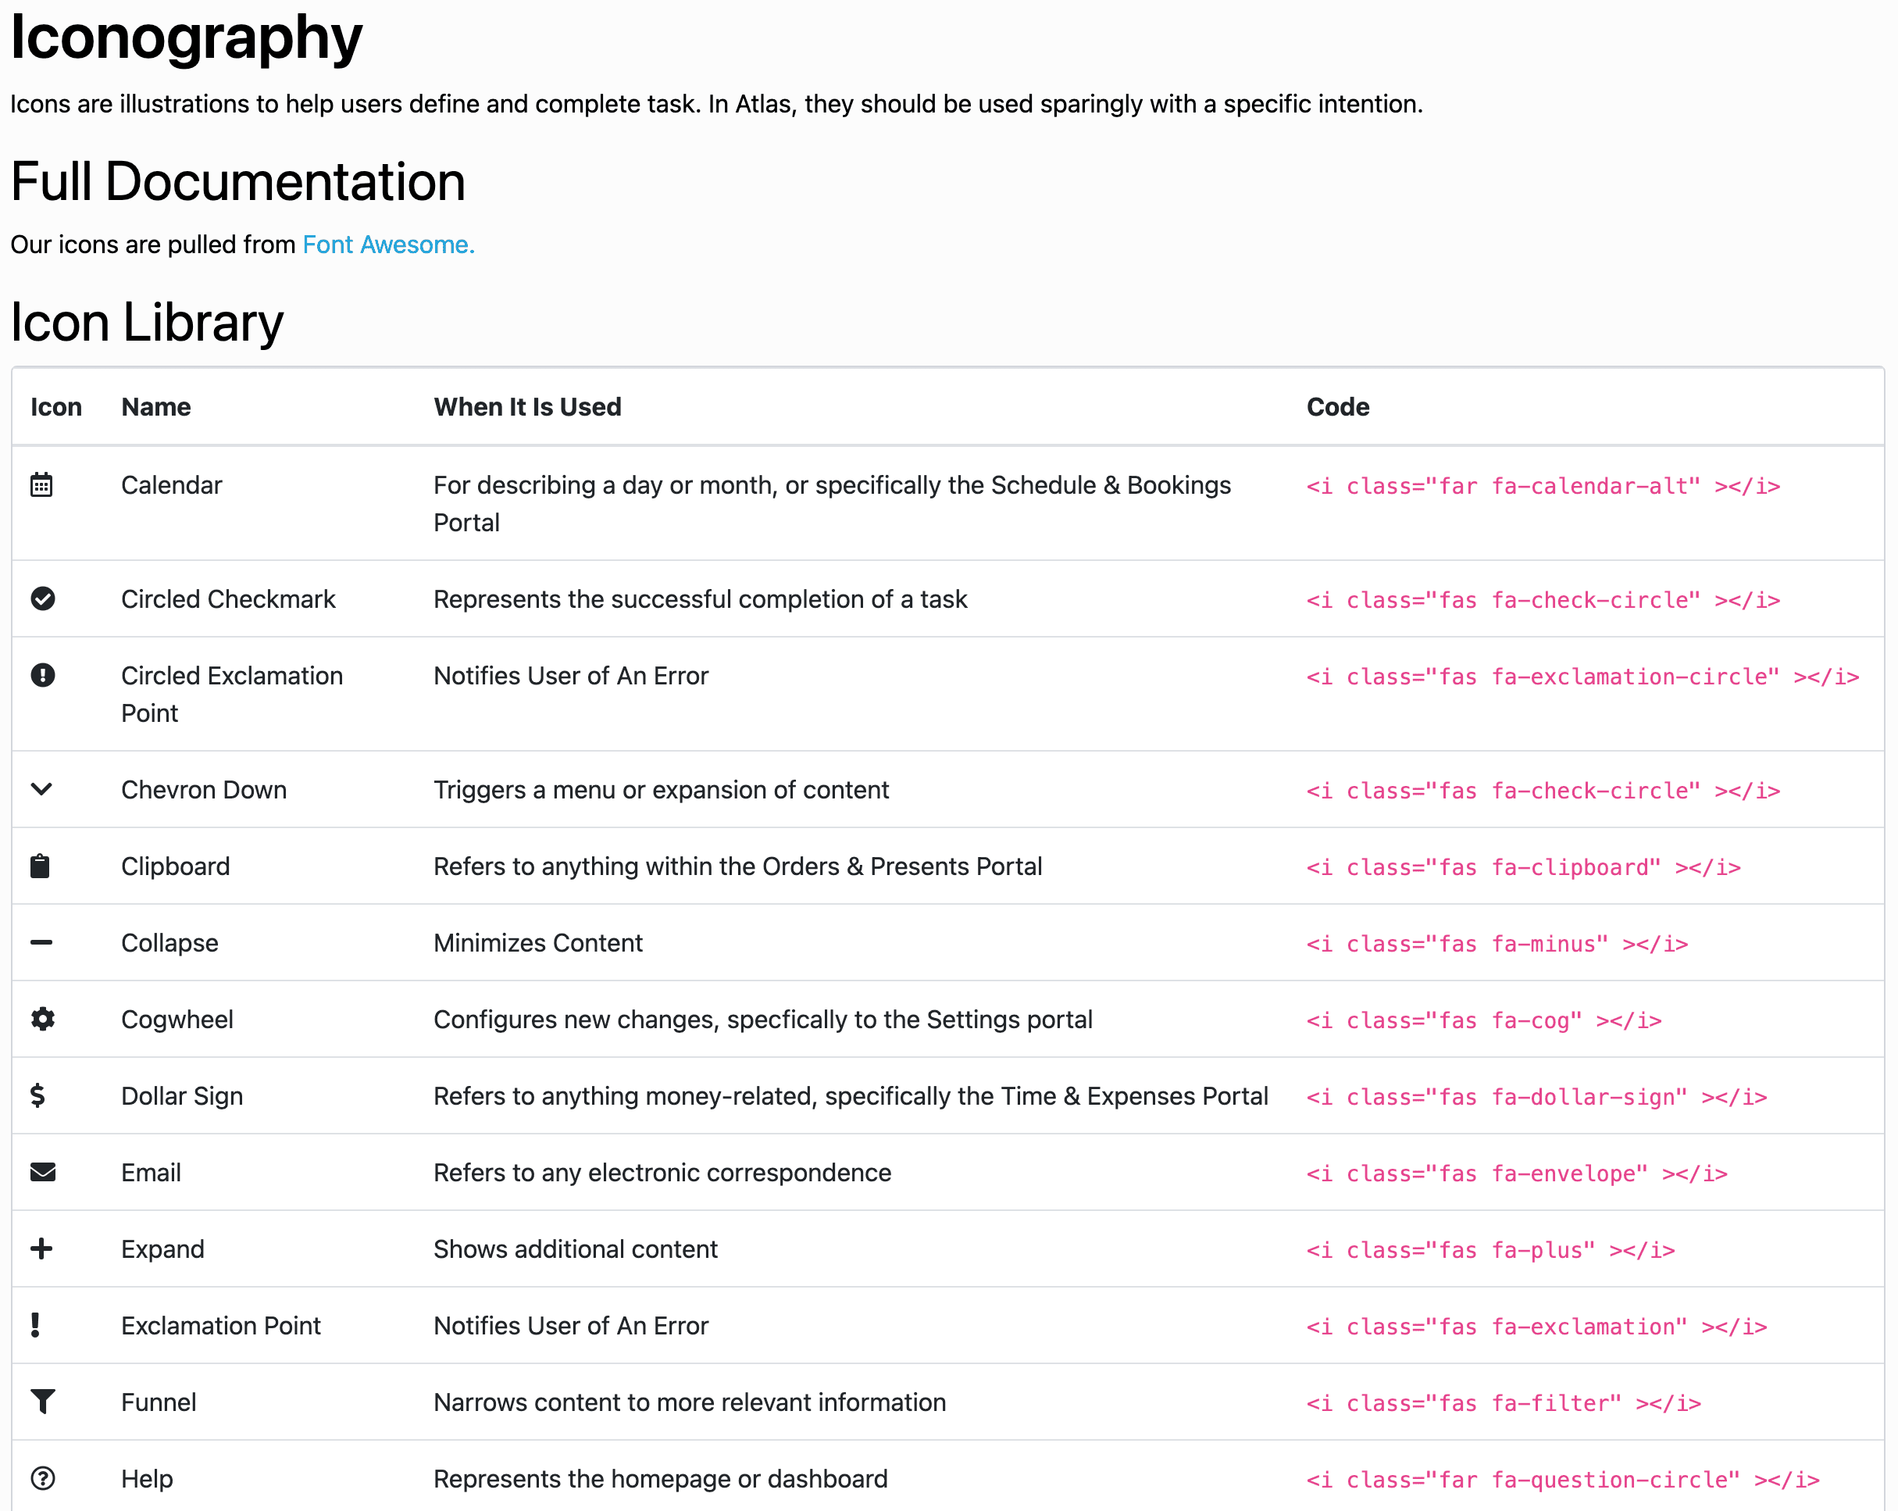Click the fa-cog code snippet
Screen dimensions: 1898x1511
(x=1483, y=1021)
